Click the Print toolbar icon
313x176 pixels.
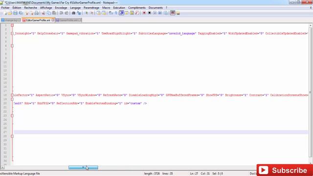(x=37, y=13)
